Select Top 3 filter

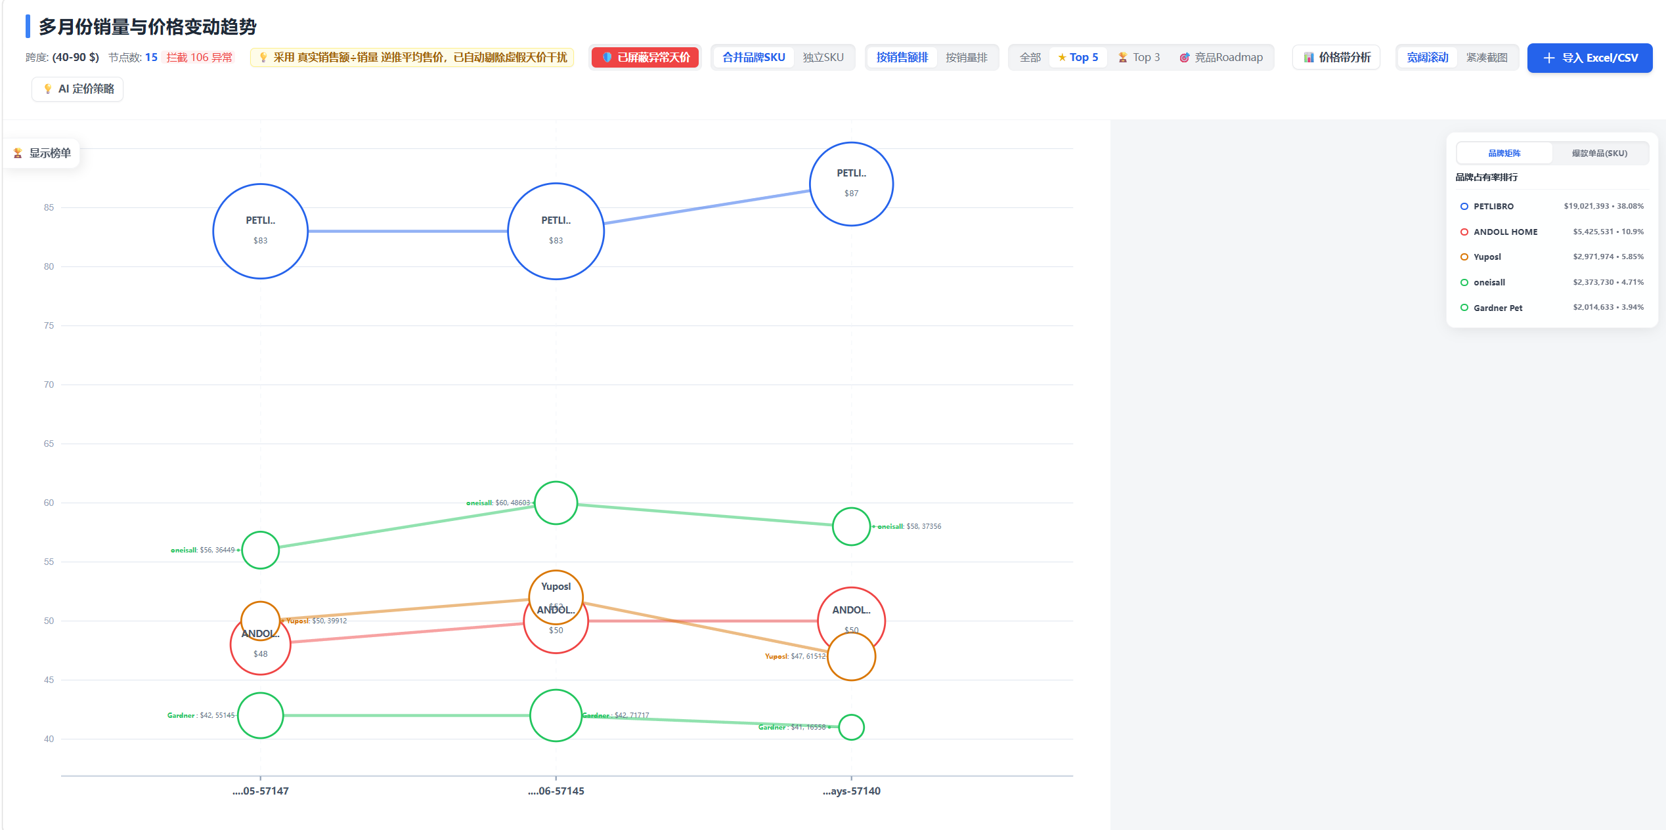pos(1139,57)
